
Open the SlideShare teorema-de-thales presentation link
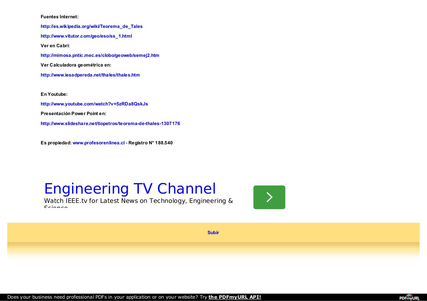(110, 123)
